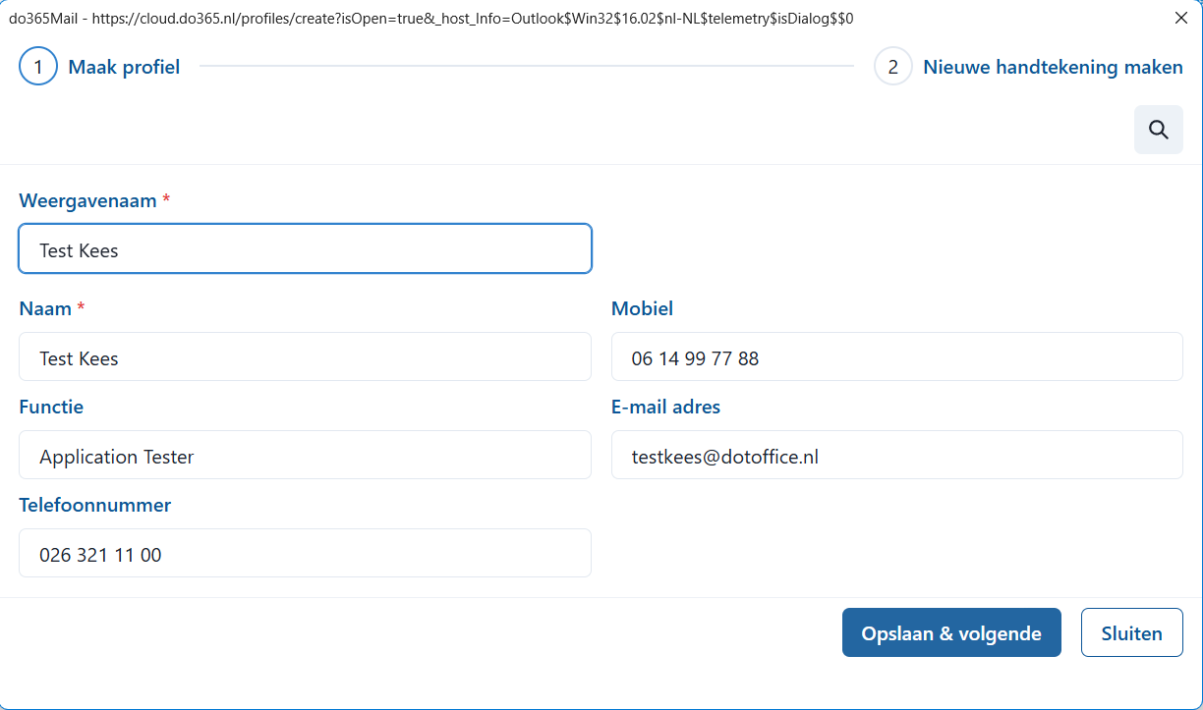Click the Functie field label
This screenshot has width=1203, height=710.
51,407
